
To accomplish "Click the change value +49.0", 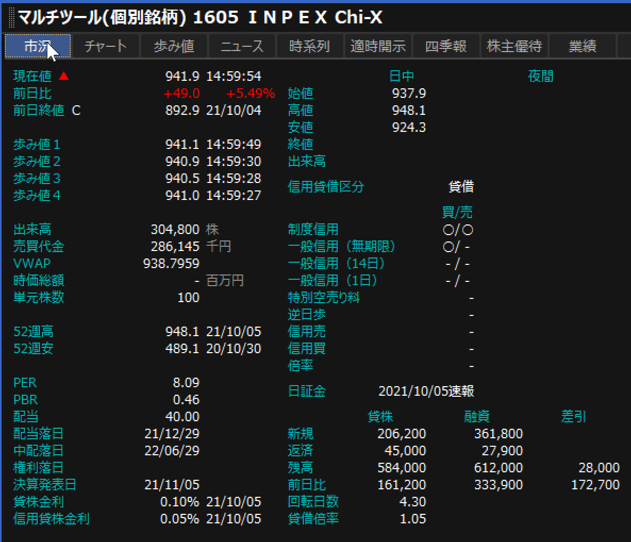I will 181,94.
